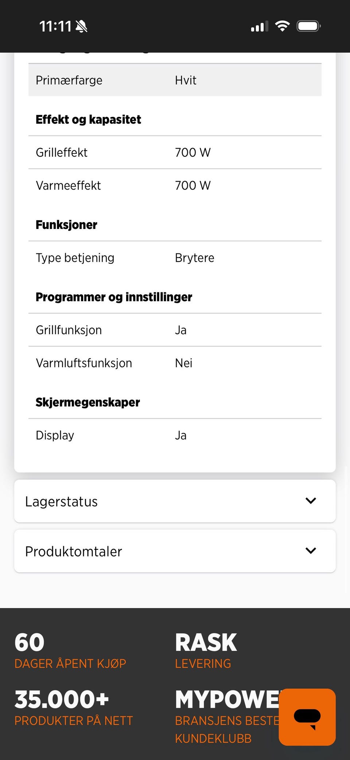Click the Produktomtaler chevron arrow
350x760 pixels.
point(311,551)
